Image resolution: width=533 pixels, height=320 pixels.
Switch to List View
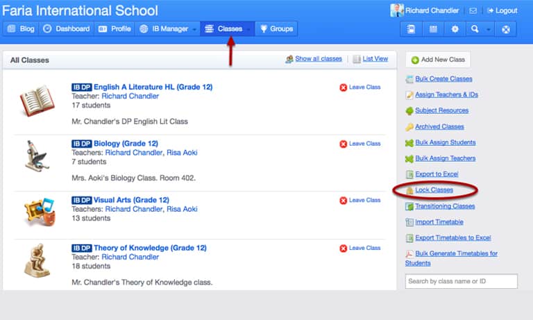tap(375, 58)
